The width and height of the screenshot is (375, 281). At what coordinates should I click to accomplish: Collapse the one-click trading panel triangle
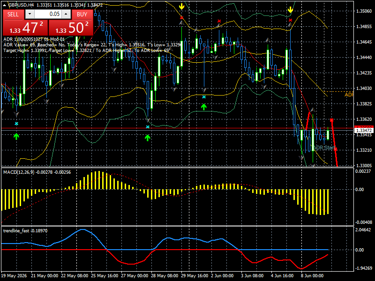[x=5, y=5]
